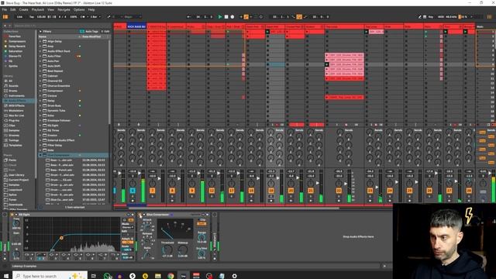This screenshot has height=279, width=496.
Task: Click the transport Stop button
Action: pyautogui.click(x=226, y=17)
